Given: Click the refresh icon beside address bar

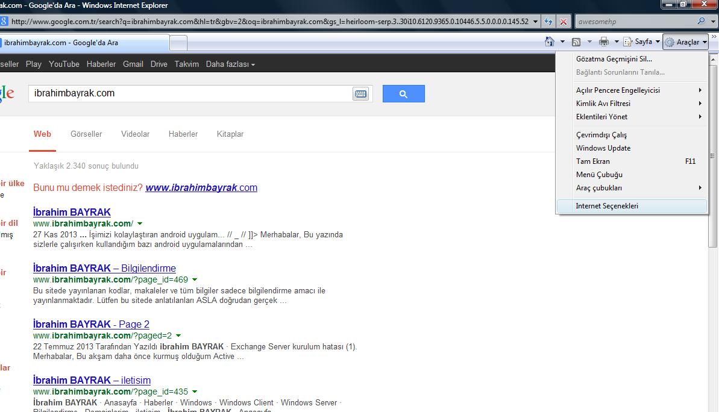Looking at the screenshot, I should pyautogui.click(x=548, y=22).
